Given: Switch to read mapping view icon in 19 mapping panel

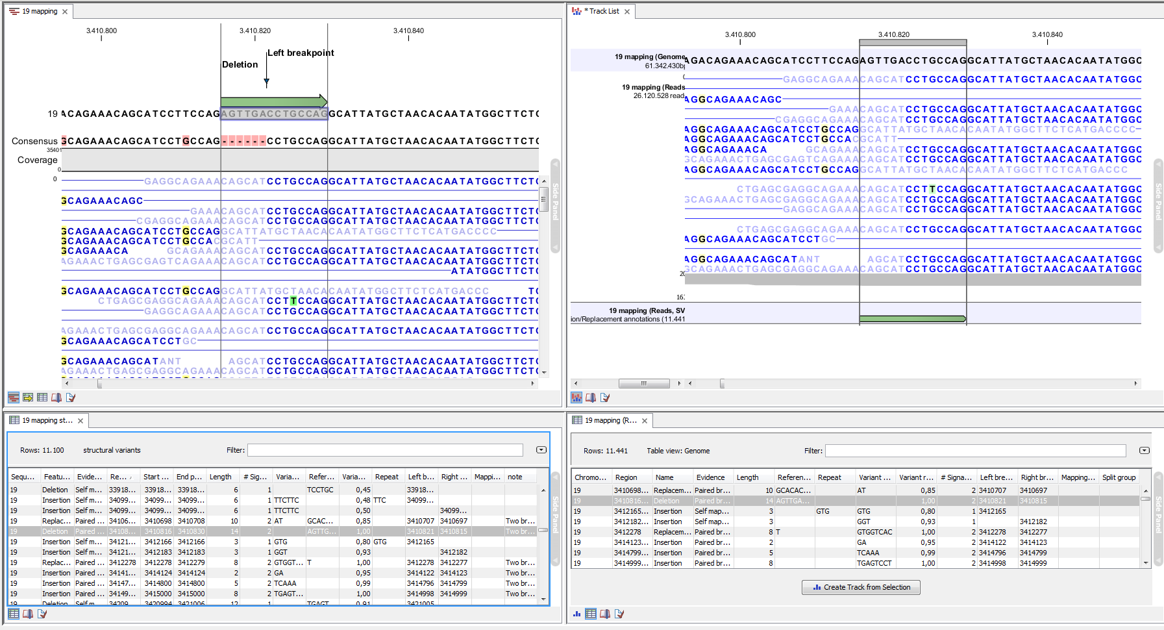Looking at the screenshot, I should coord(14,397).
